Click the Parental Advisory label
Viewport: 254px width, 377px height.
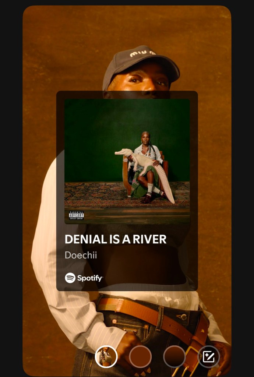tap(77, 215)
